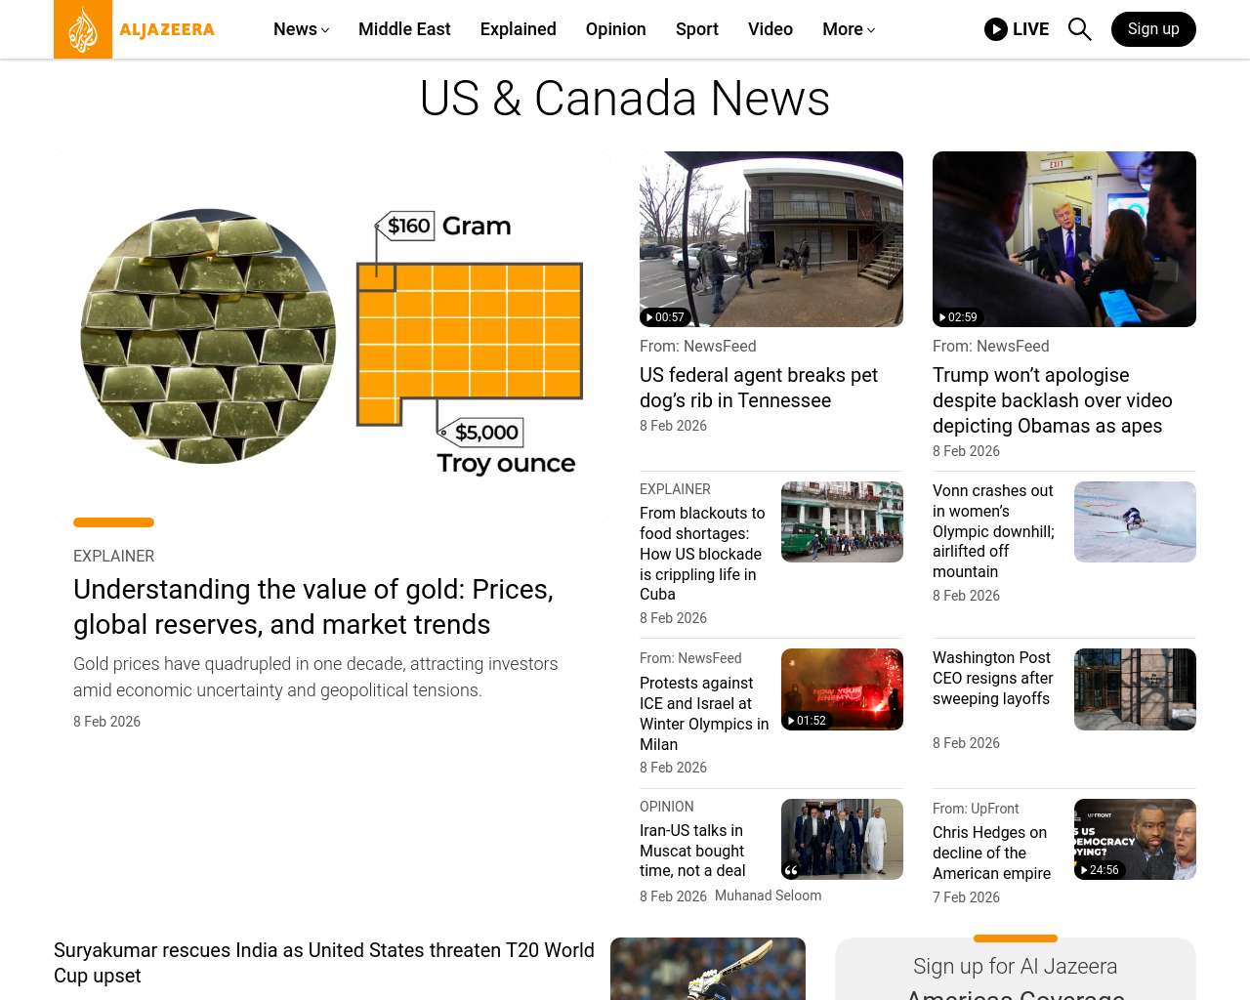1250x1000 pixels.
Task: Go to the Opinion section
Action: coord(615,29)
